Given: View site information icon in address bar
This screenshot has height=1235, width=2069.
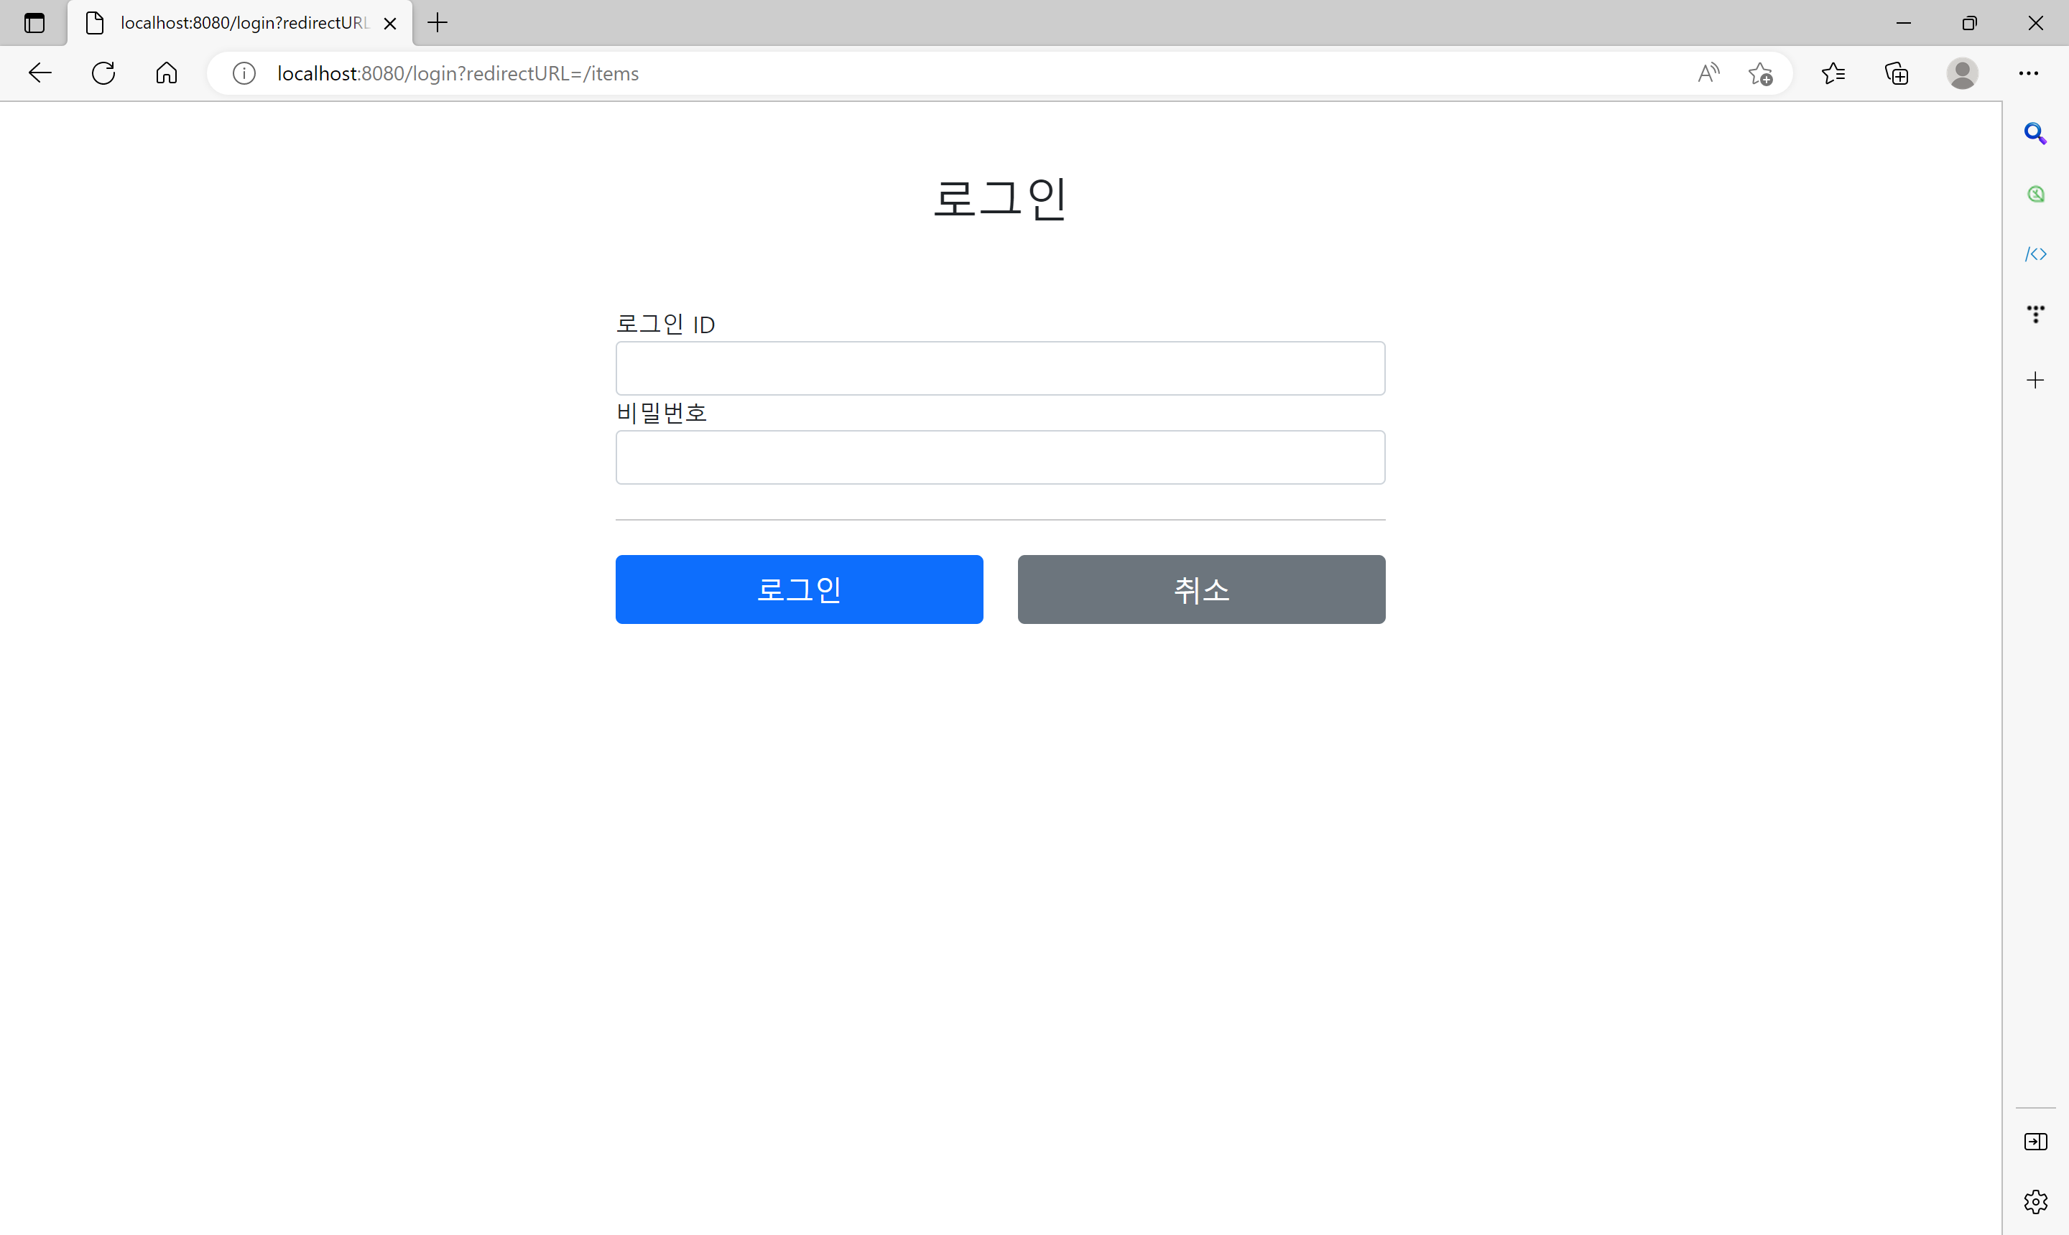Looking at the screenshot, I should [x=244, y=73].
